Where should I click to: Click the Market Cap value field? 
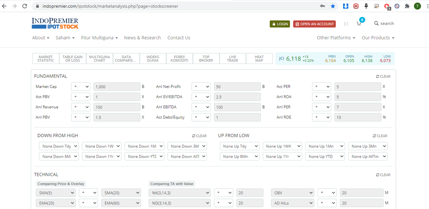pos(117,87)
